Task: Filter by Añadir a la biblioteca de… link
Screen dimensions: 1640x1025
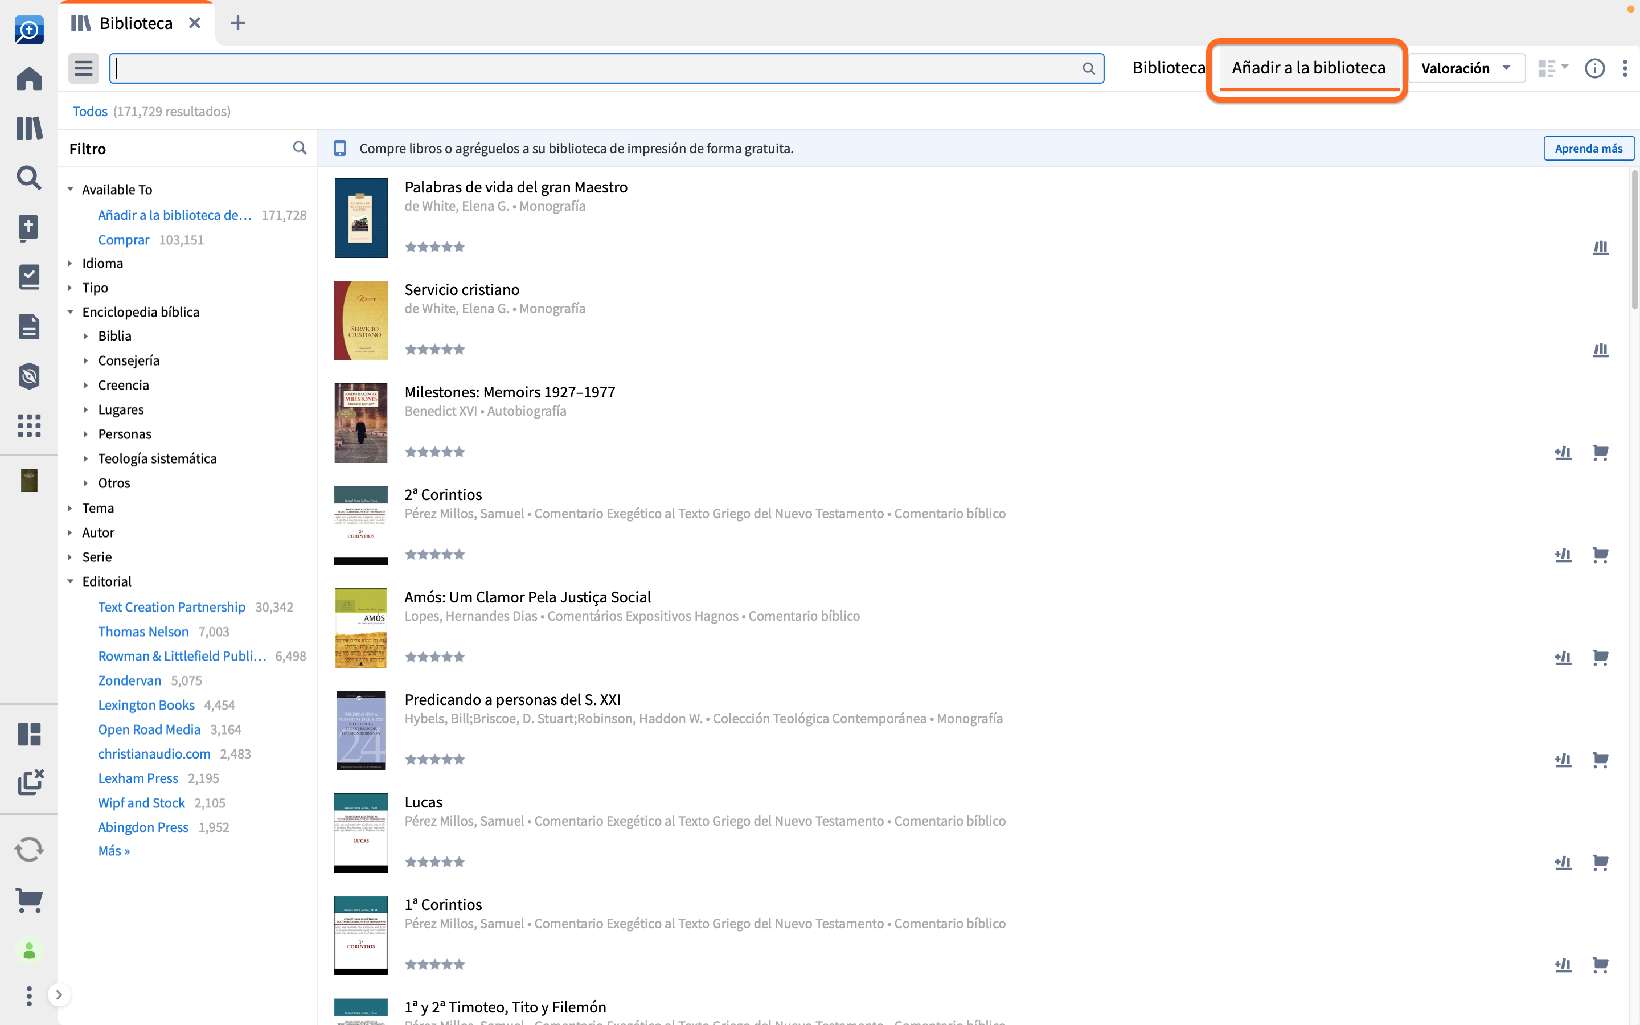Action: [x=175, y=215]
